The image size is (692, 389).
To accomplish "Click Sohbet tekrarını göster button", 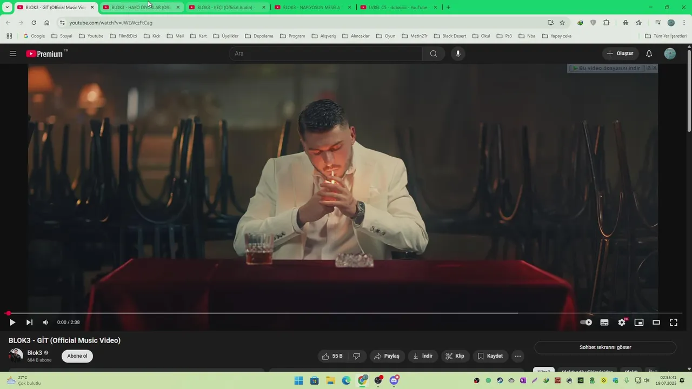I will (605, 347).
